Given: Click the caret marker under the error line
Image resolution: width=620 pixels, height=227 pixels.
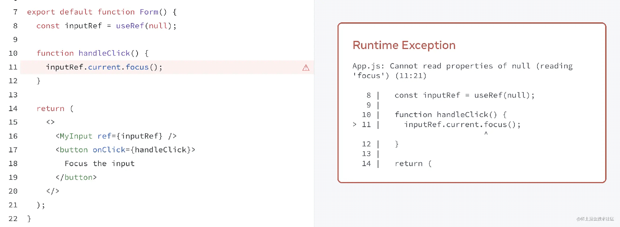Looking at the screenshot, I should pos(486,133).
